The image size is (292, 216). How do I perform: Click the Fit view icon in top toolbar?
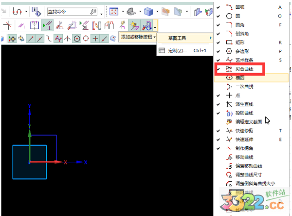click(x=114, y=12)
